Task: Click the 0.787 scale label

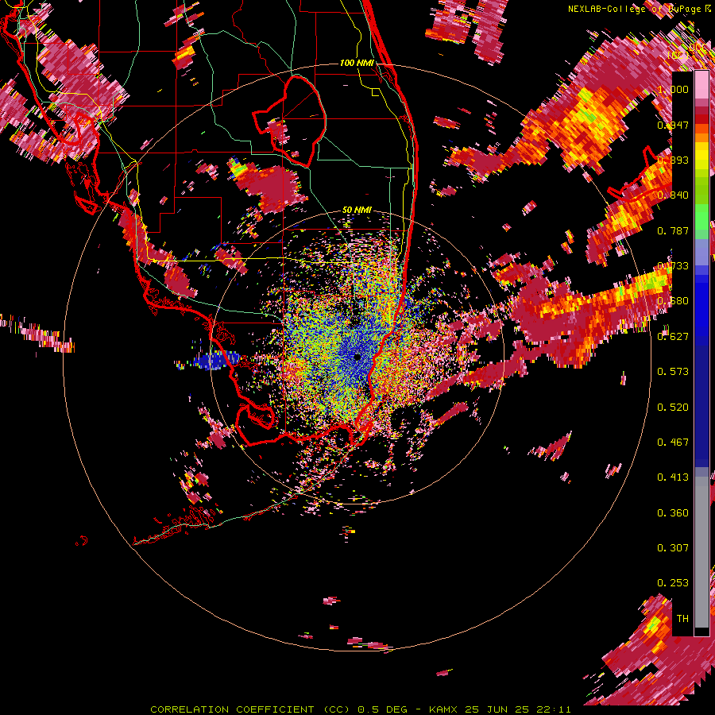Action: click(x=673, y=230)
